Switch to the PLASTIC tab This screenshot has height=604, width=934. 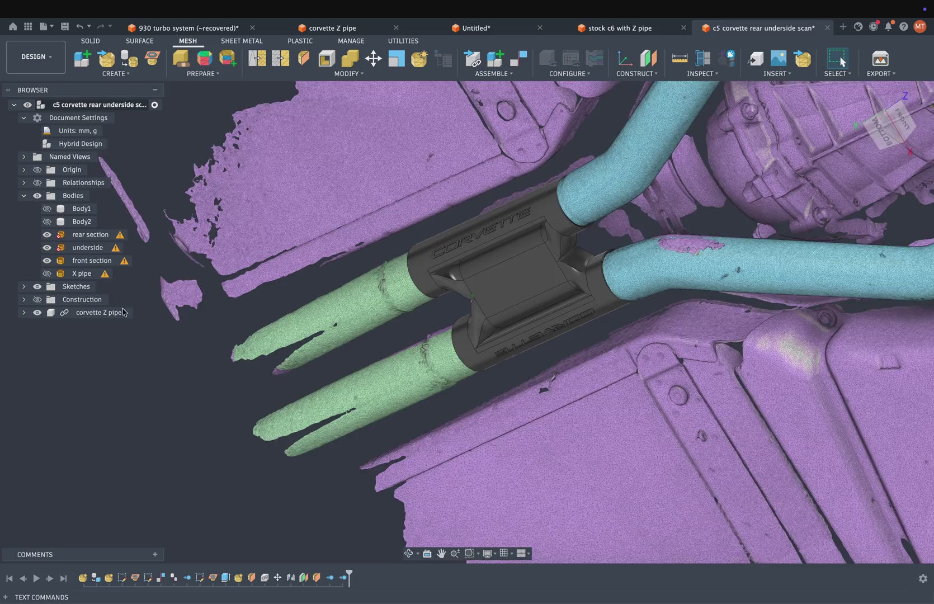[x=300, y=41]
